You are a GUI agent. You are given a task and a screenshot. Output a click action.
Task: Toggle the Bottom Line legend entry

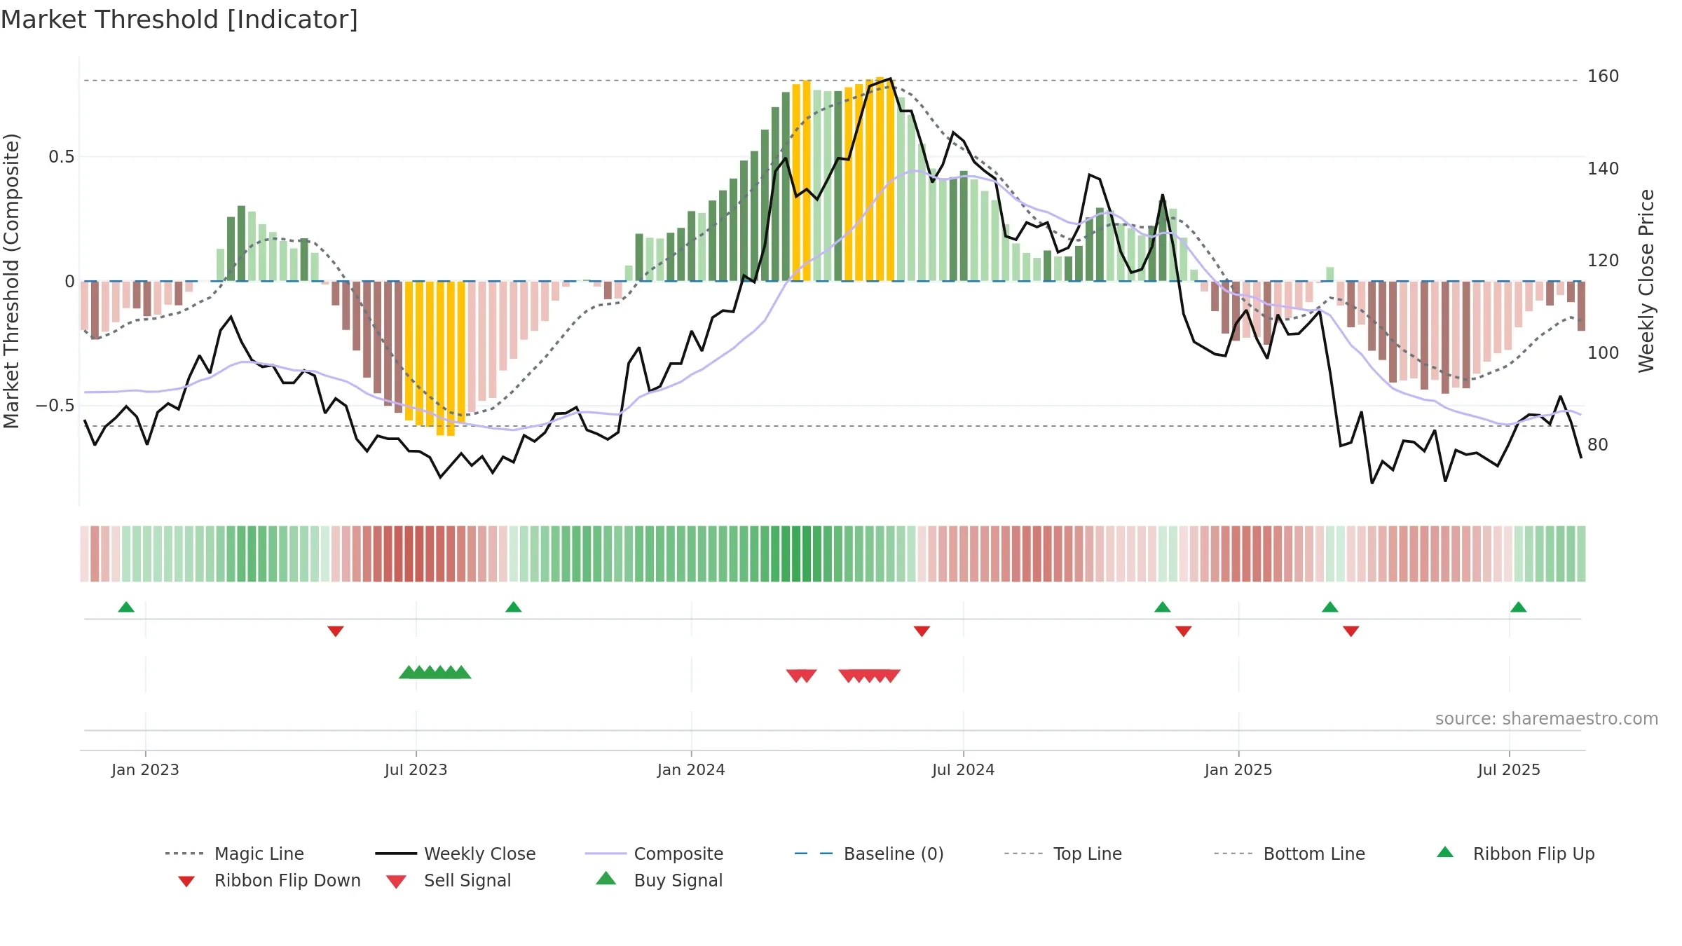(1290, 854)
